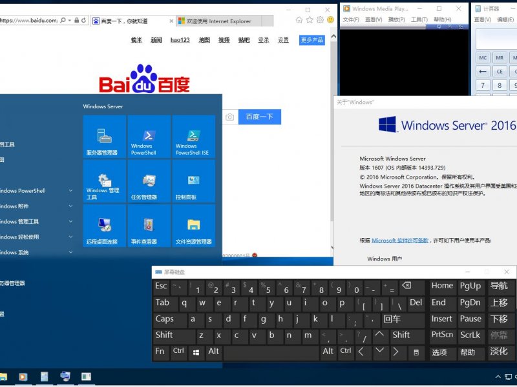The image size is (517, 387).
Task: Toggle the Fn key on the on-screen keyboard
Action: (160, 352)
